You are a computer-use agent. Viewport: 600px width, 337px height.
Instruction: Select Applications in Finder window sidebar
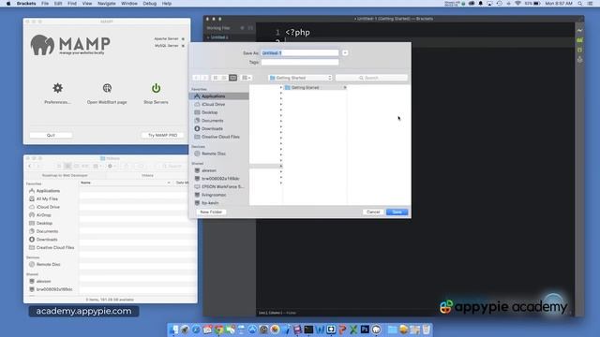tap(48, 191)
